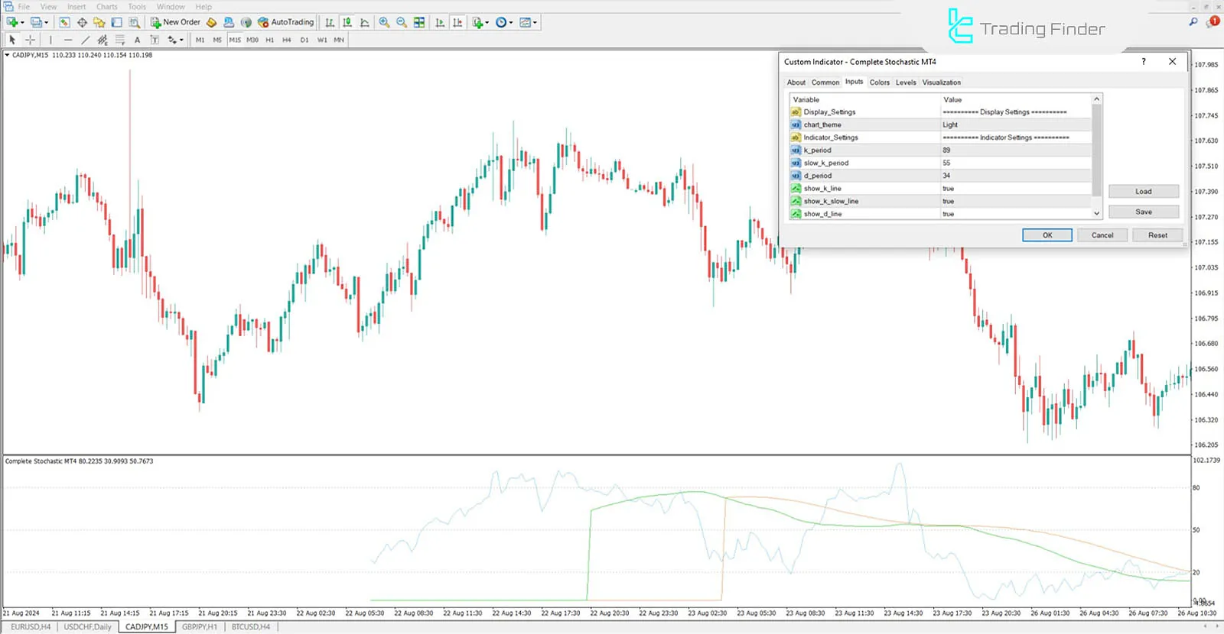Switch to the Colors tab
This screenshot has height=634, width=1224.
(x=879, y=82)
